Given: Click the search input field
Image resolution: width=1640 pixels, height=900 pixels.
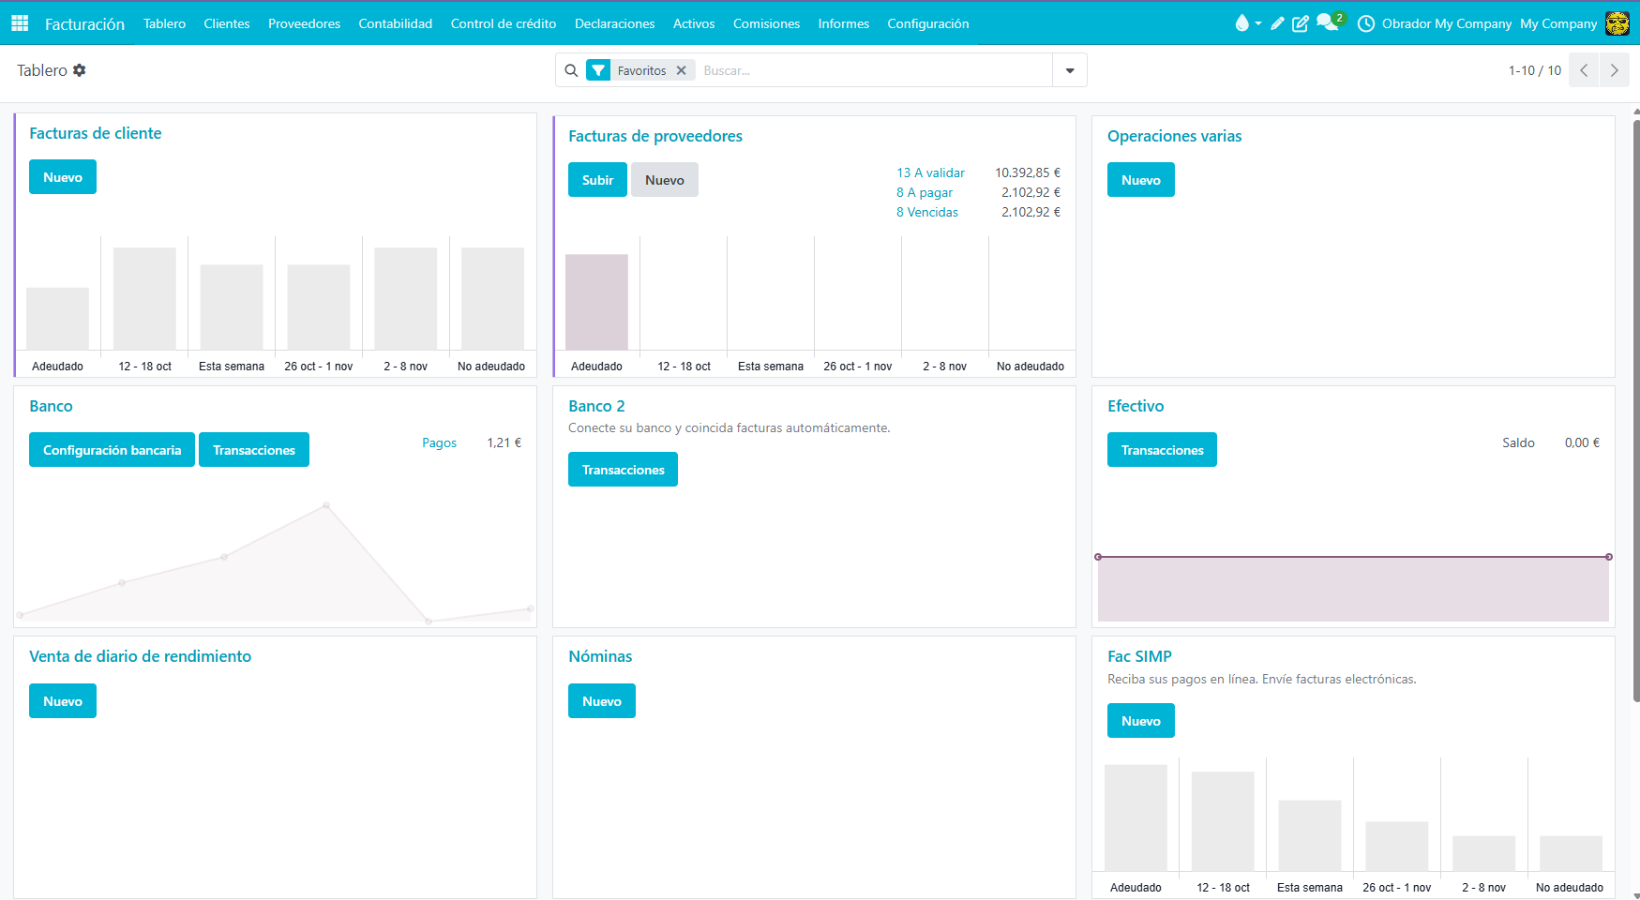Looking at the screenshot, I should tap(872, 70).
